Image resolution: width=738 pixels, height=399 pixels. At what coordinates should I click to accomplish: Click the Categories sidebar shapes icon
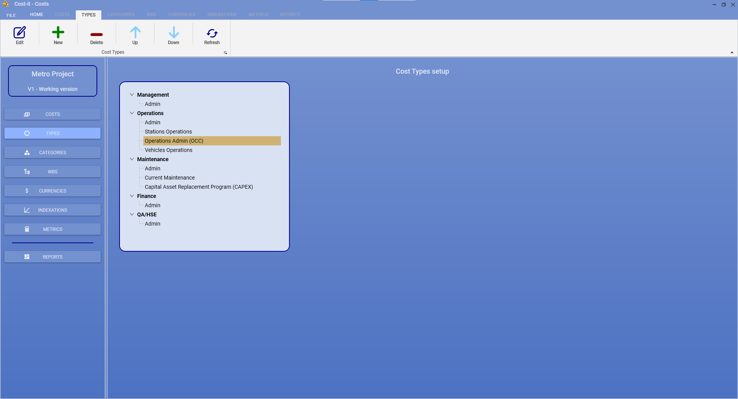[27, 153]
